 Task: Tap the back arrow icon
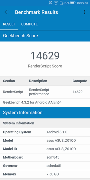7,12
